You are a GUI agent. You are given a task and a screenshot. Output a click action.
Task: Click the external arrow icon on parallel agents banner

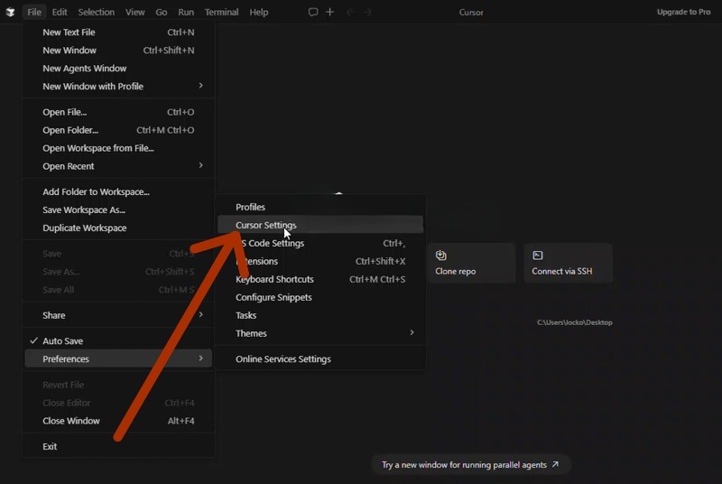point(555,464)
